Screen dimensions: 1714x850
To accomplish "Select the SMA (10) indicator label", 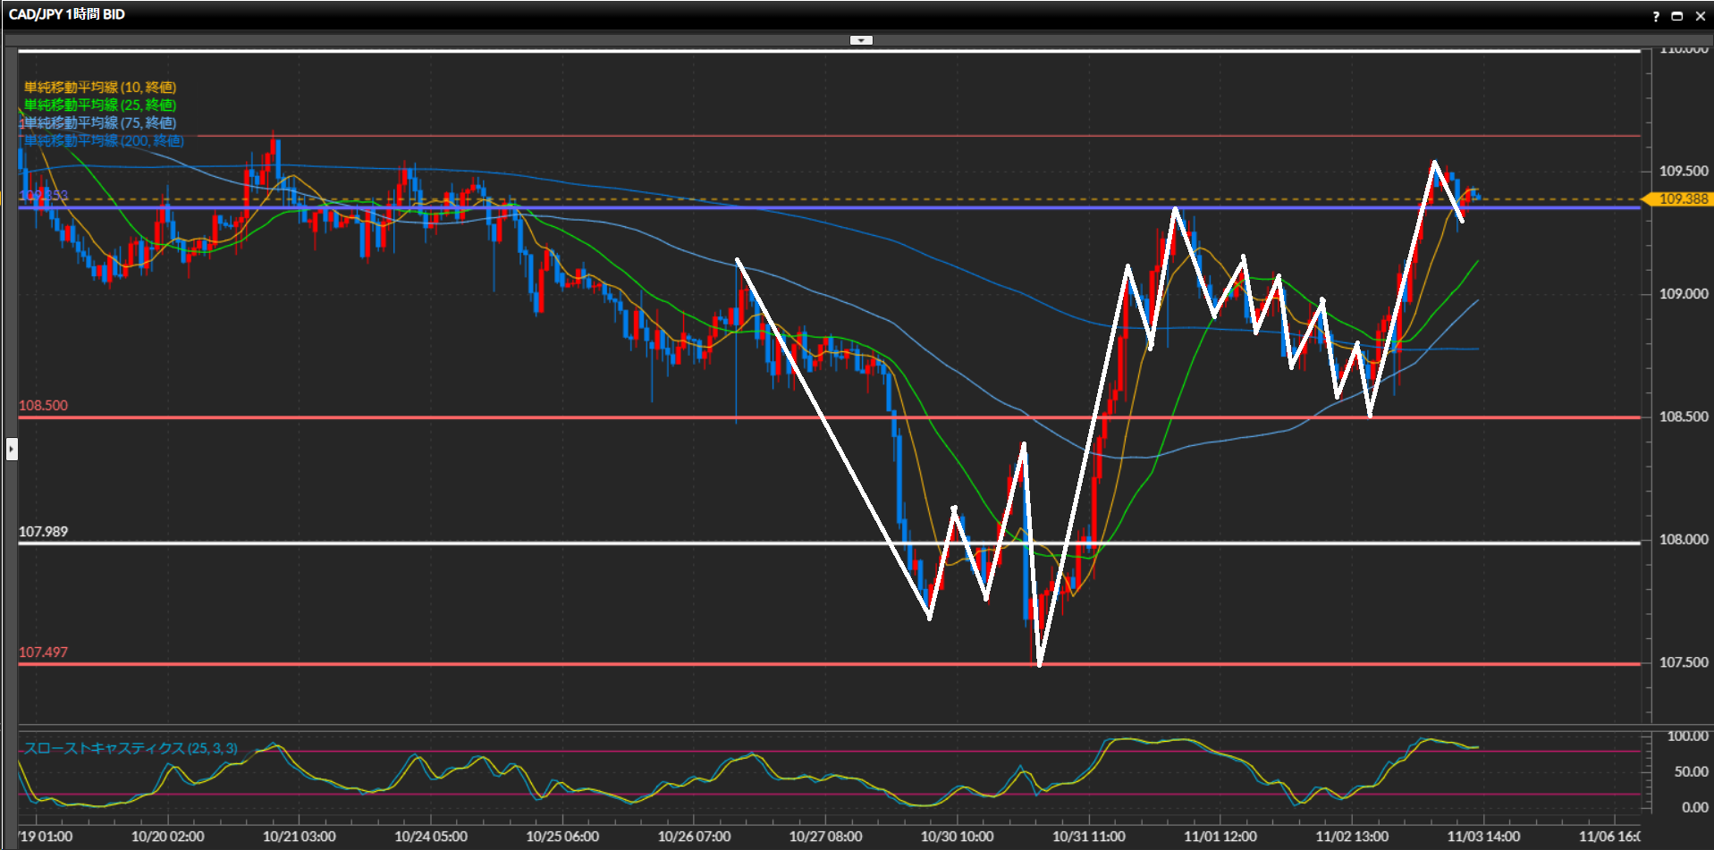I will pos(100,87).
